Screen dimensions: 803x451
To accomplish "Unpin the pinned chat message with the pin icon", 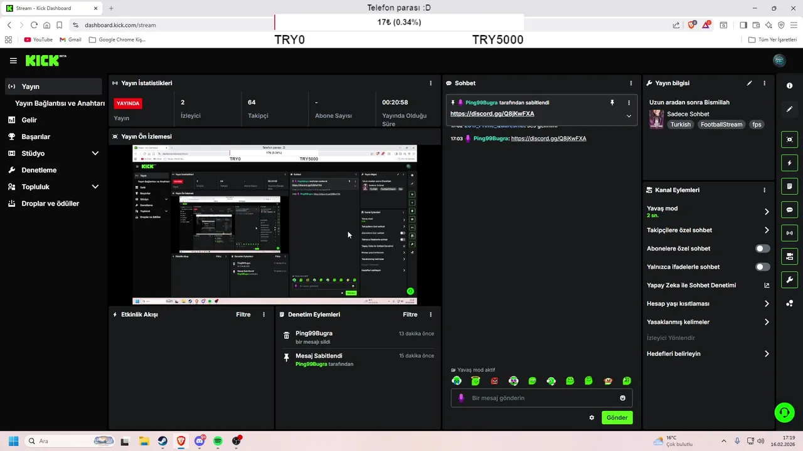I will click(x=612, y=102).
